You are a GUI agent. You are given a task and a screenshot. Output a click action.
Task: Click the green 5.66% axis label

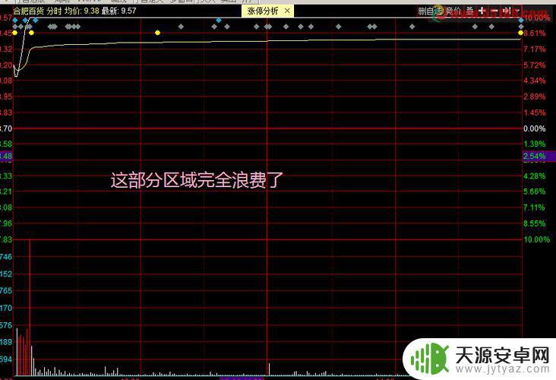(535, 192)
